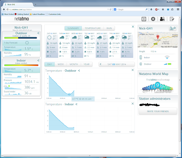Image resolution: width=182 pixels, height=158 pixels.
Task: Close the weather forecast panel
Action: click(x=133, y=27)
